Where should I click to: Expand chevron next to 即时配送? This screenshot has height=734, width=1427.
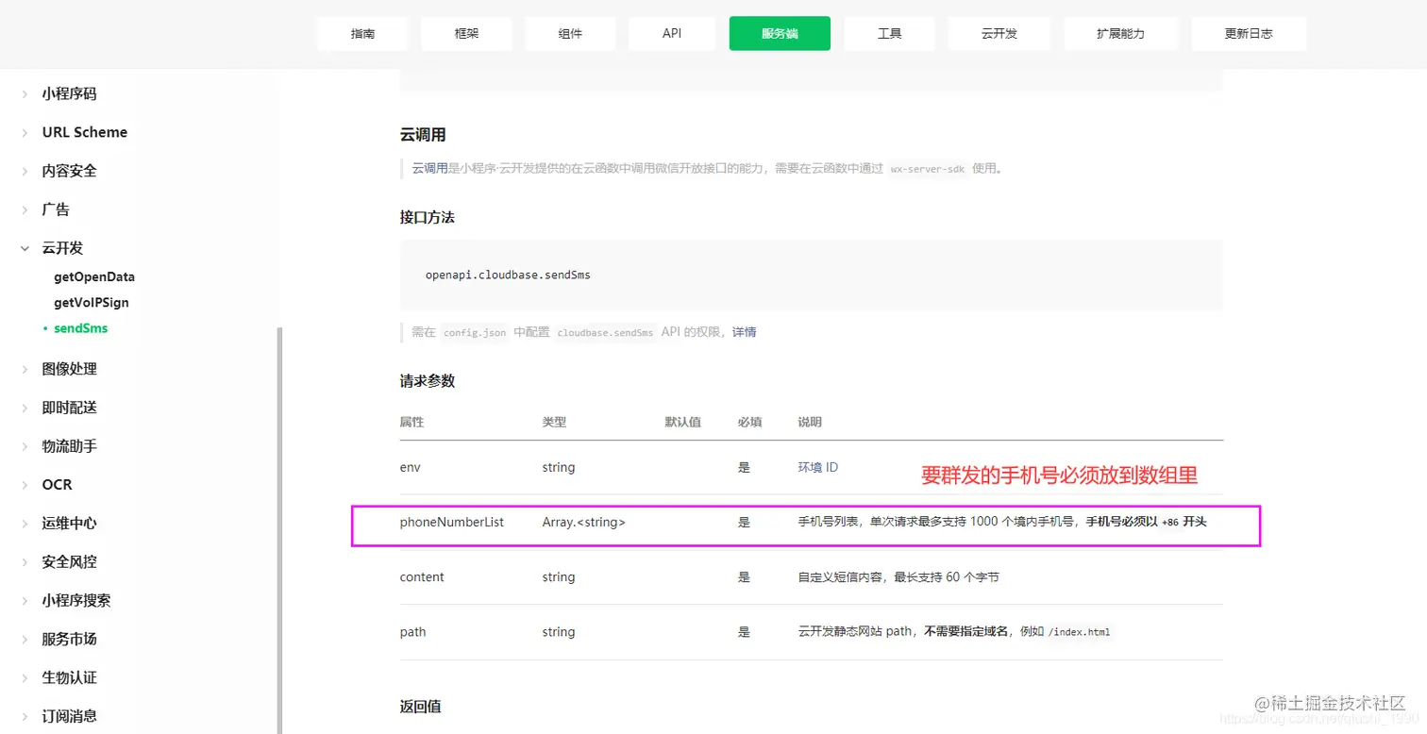tap(25, 409)
